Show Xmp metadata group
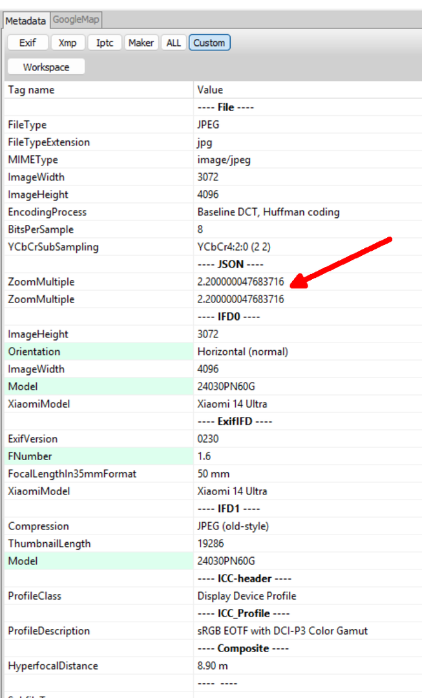 tap(67, 43)
